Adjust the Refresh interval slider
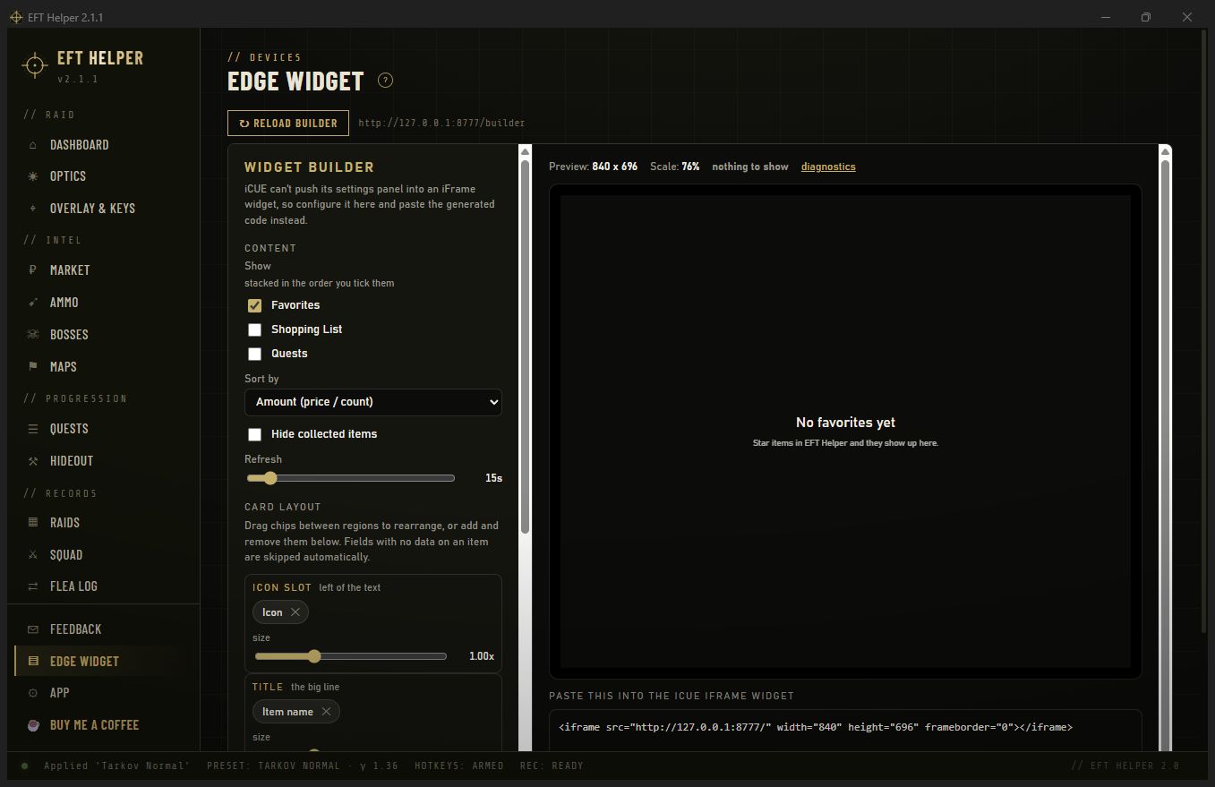Viewport: 1215px width, 787px height. [349, 478]
